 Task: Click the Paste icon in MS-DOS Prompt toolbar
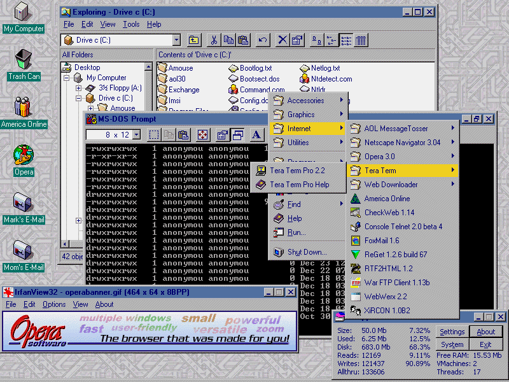pos(183,135)
